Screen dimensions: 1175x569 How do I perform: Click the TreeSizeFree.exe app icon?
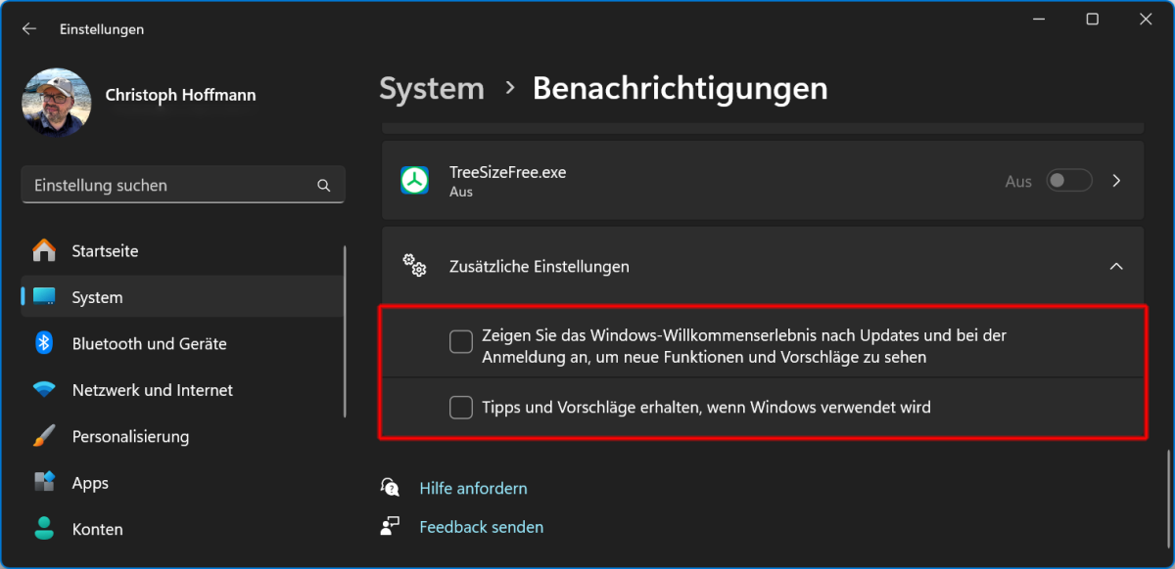pyautogui.click(x=415, y=181)
